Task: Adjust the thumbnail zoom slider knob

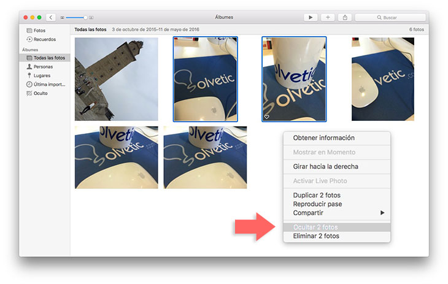Action: 85,18
